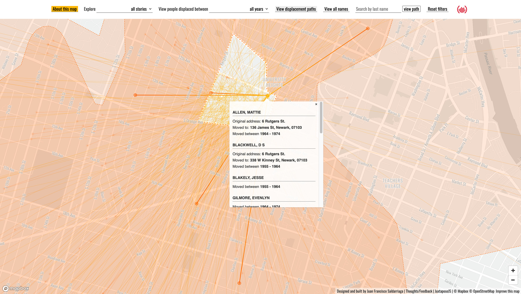Click the Juan Francisco Saldarriaga credit
This screenshot has width=521, height=294.
[x=385, y=291]
